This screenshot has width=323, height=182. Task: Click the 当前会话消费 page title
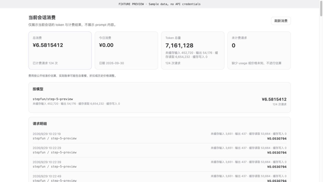(42, 18)
